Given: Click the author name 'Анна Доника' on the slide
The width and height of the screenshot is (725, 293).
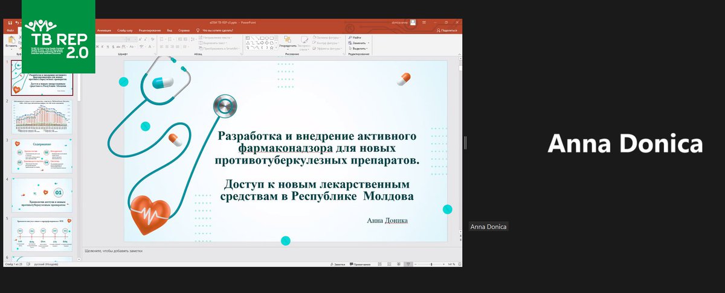Looking at the screenshot, I should coord(387,221).
